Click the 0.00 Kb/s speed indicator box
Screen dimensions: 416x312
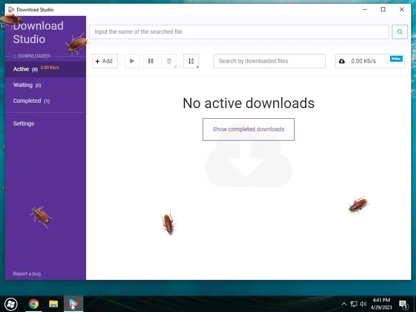[370, 61]
